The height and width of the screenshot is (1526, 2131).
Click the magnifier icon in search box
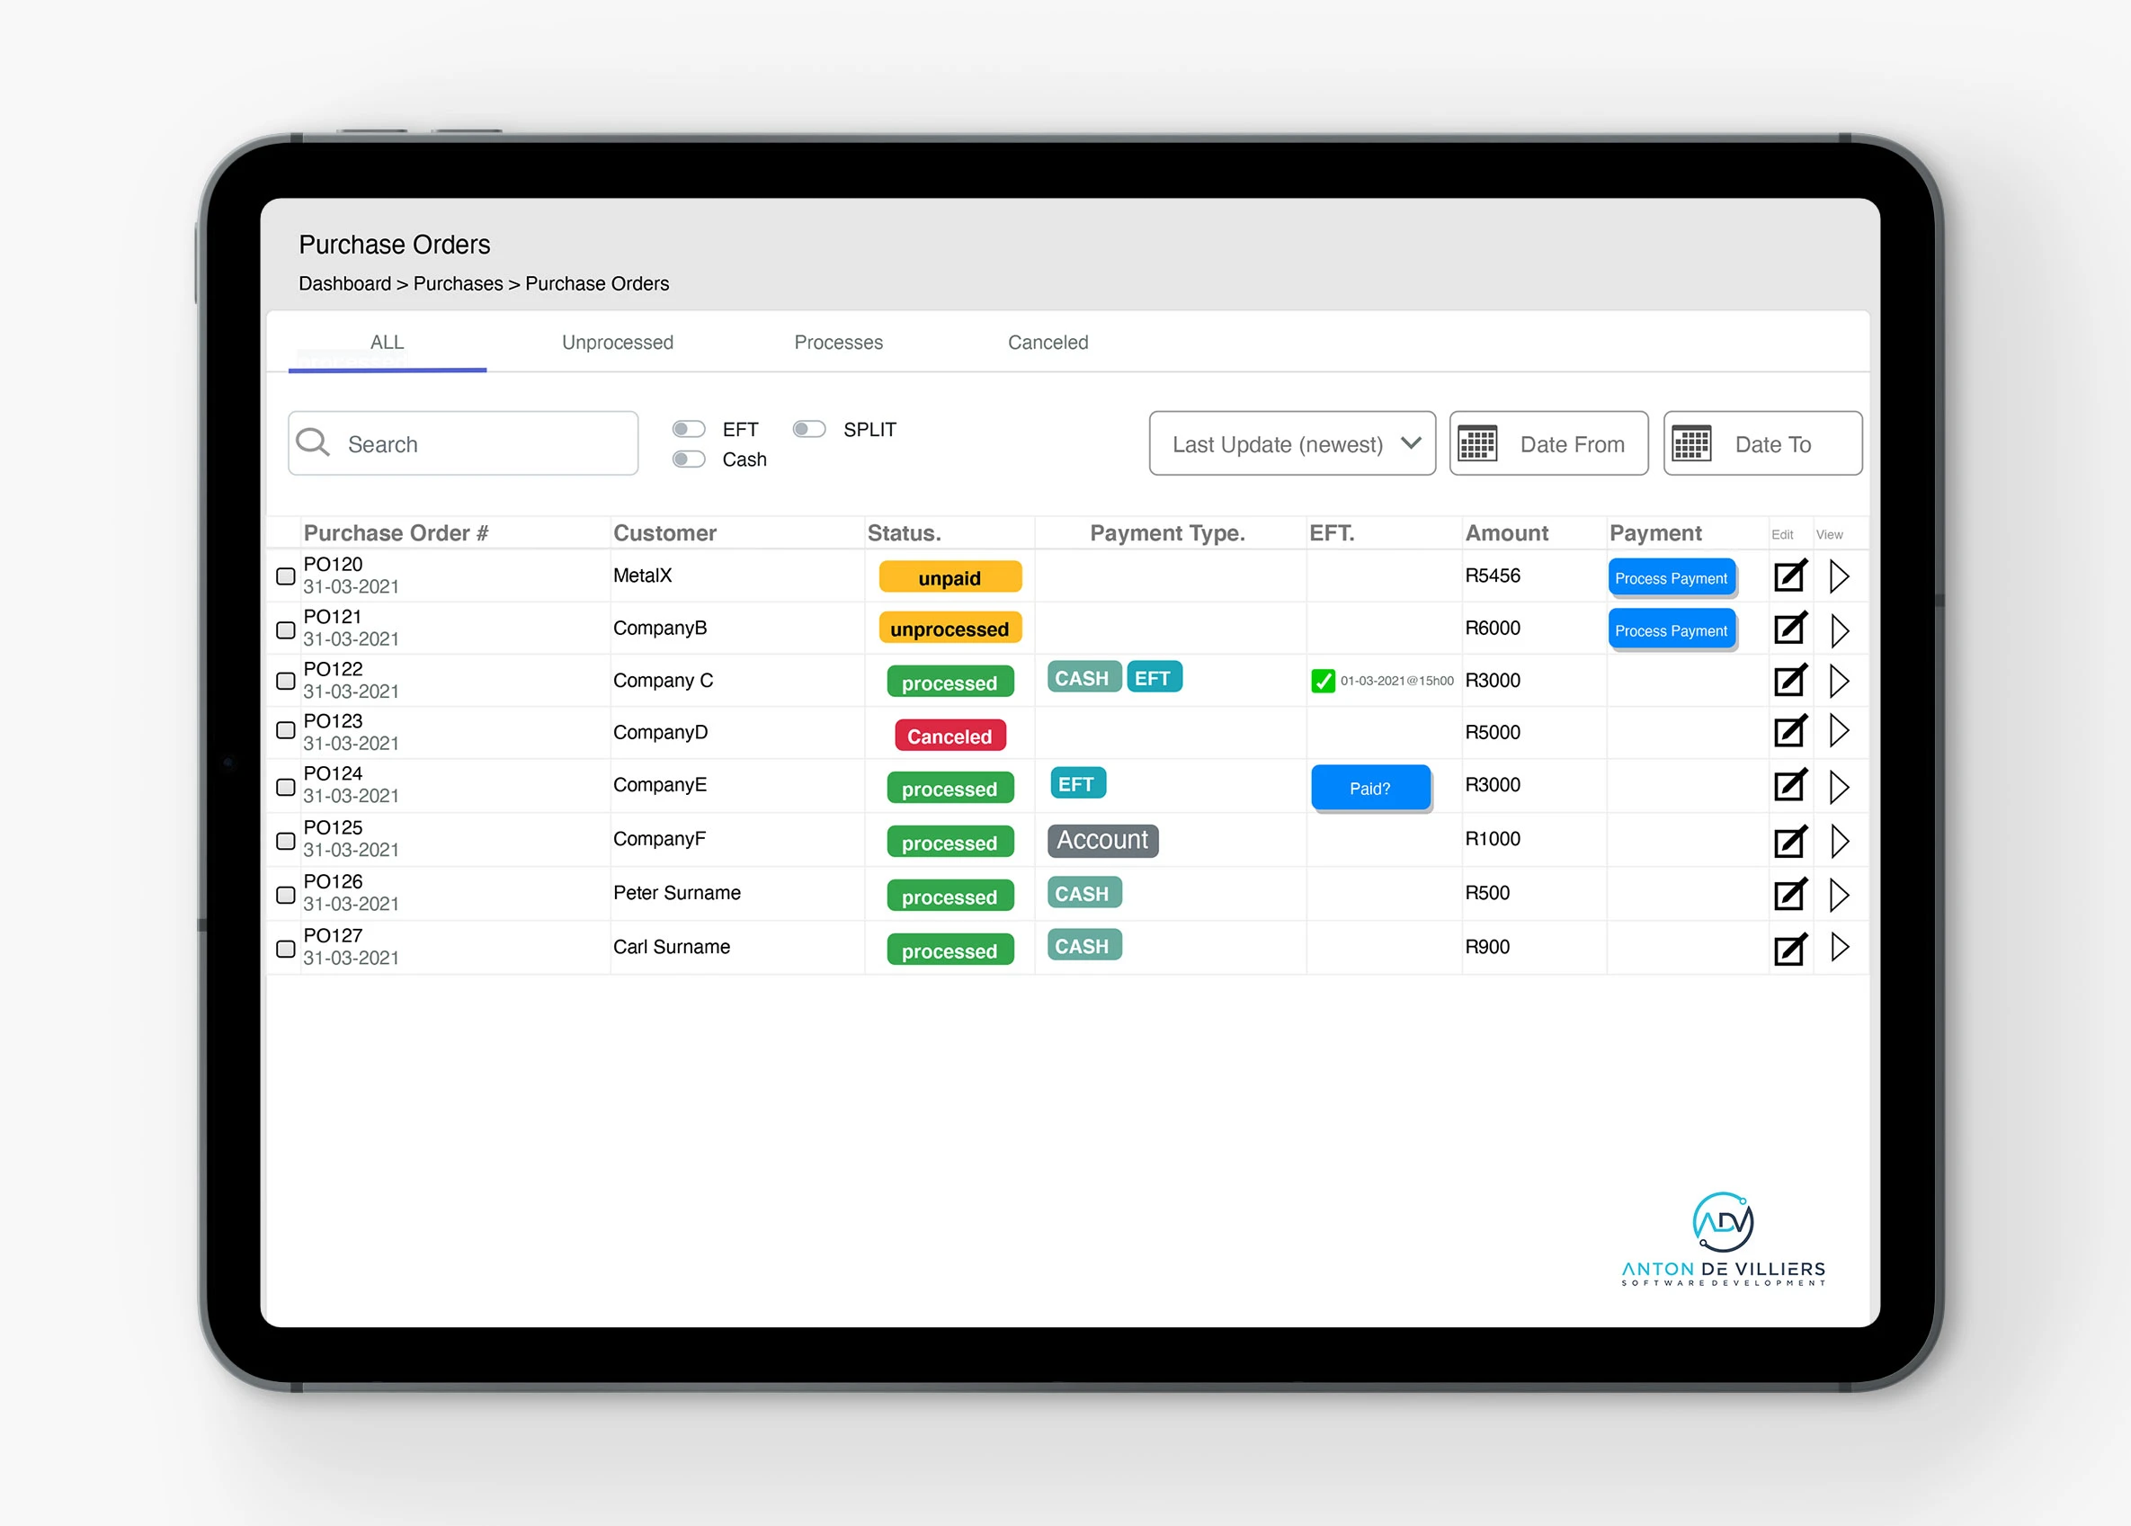(x=313, y=442)
